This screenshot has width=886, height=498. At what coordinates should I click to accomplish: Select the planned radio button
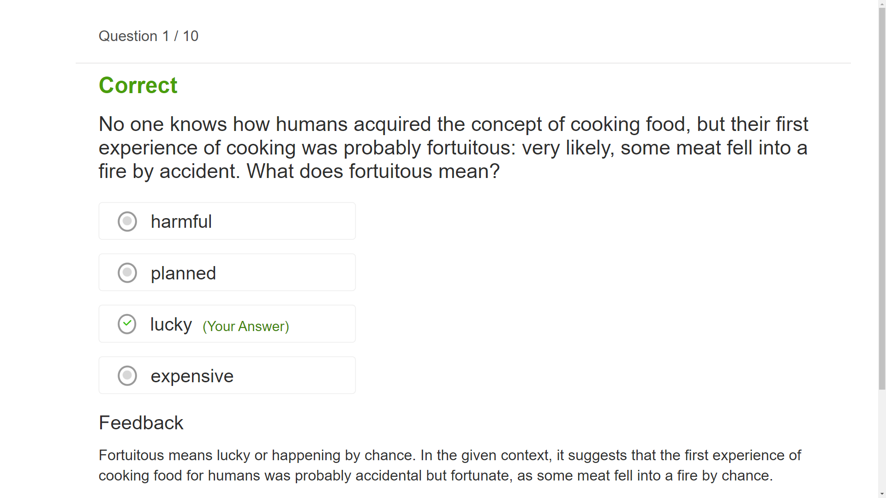(127, 273)
